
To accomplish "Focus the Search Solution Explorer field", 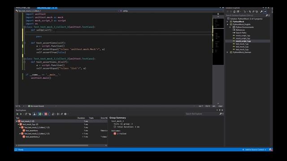I will (245, 16).
